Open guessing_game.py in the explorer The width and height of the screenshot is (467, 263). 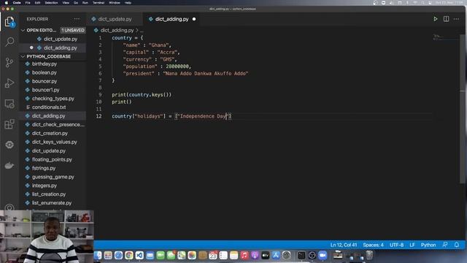tap(53, 177)
